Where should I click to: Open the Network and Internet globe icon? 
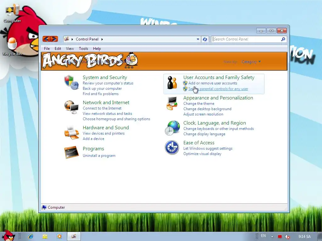click(71, 107)
